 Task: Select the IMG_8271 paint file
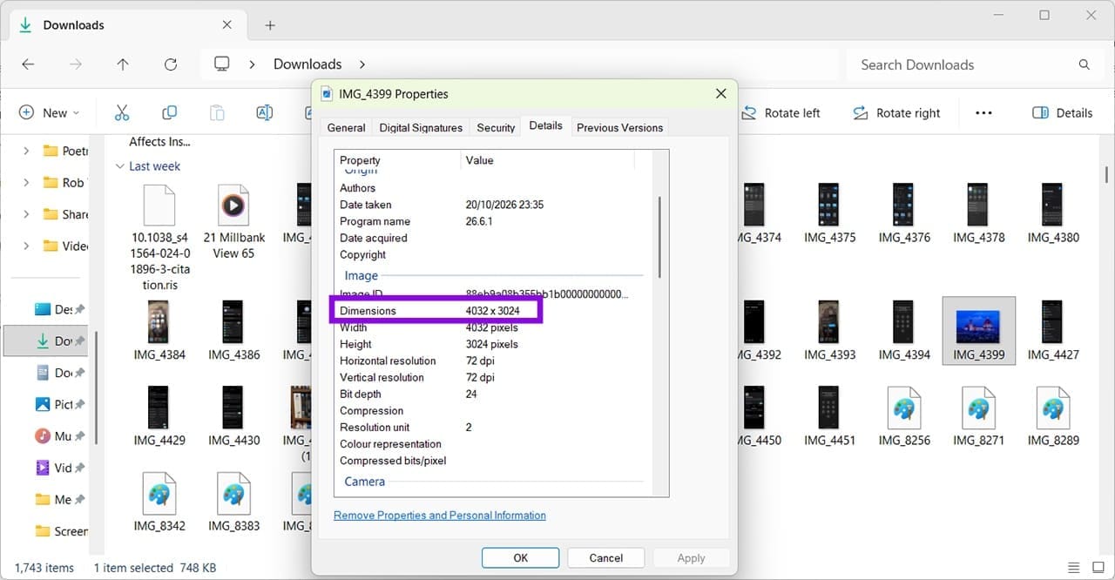pyautogui.click(x=978, y=416)
